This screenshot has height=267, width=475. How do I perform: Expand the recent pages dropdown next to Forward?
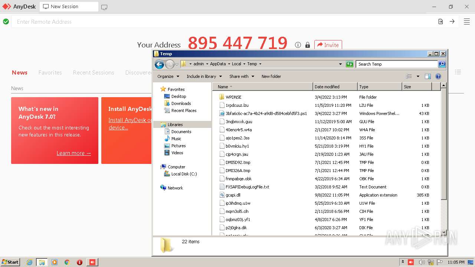[177, 64]
